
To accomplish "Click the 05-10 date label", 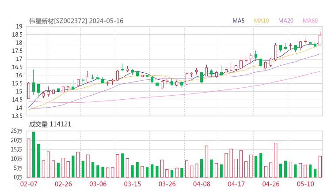I will [305, 184].
